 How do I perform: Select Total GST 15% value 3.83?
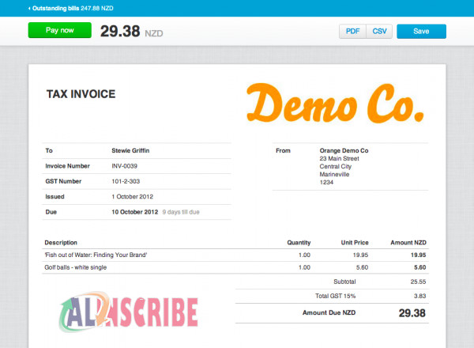420,296
